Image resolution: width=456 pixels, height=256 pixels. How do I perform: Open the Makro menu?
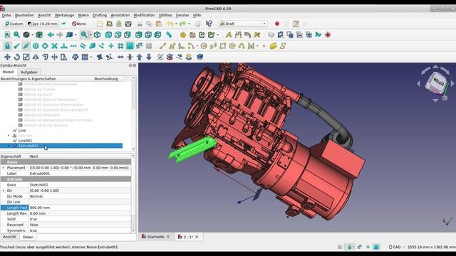pos(83,15)
